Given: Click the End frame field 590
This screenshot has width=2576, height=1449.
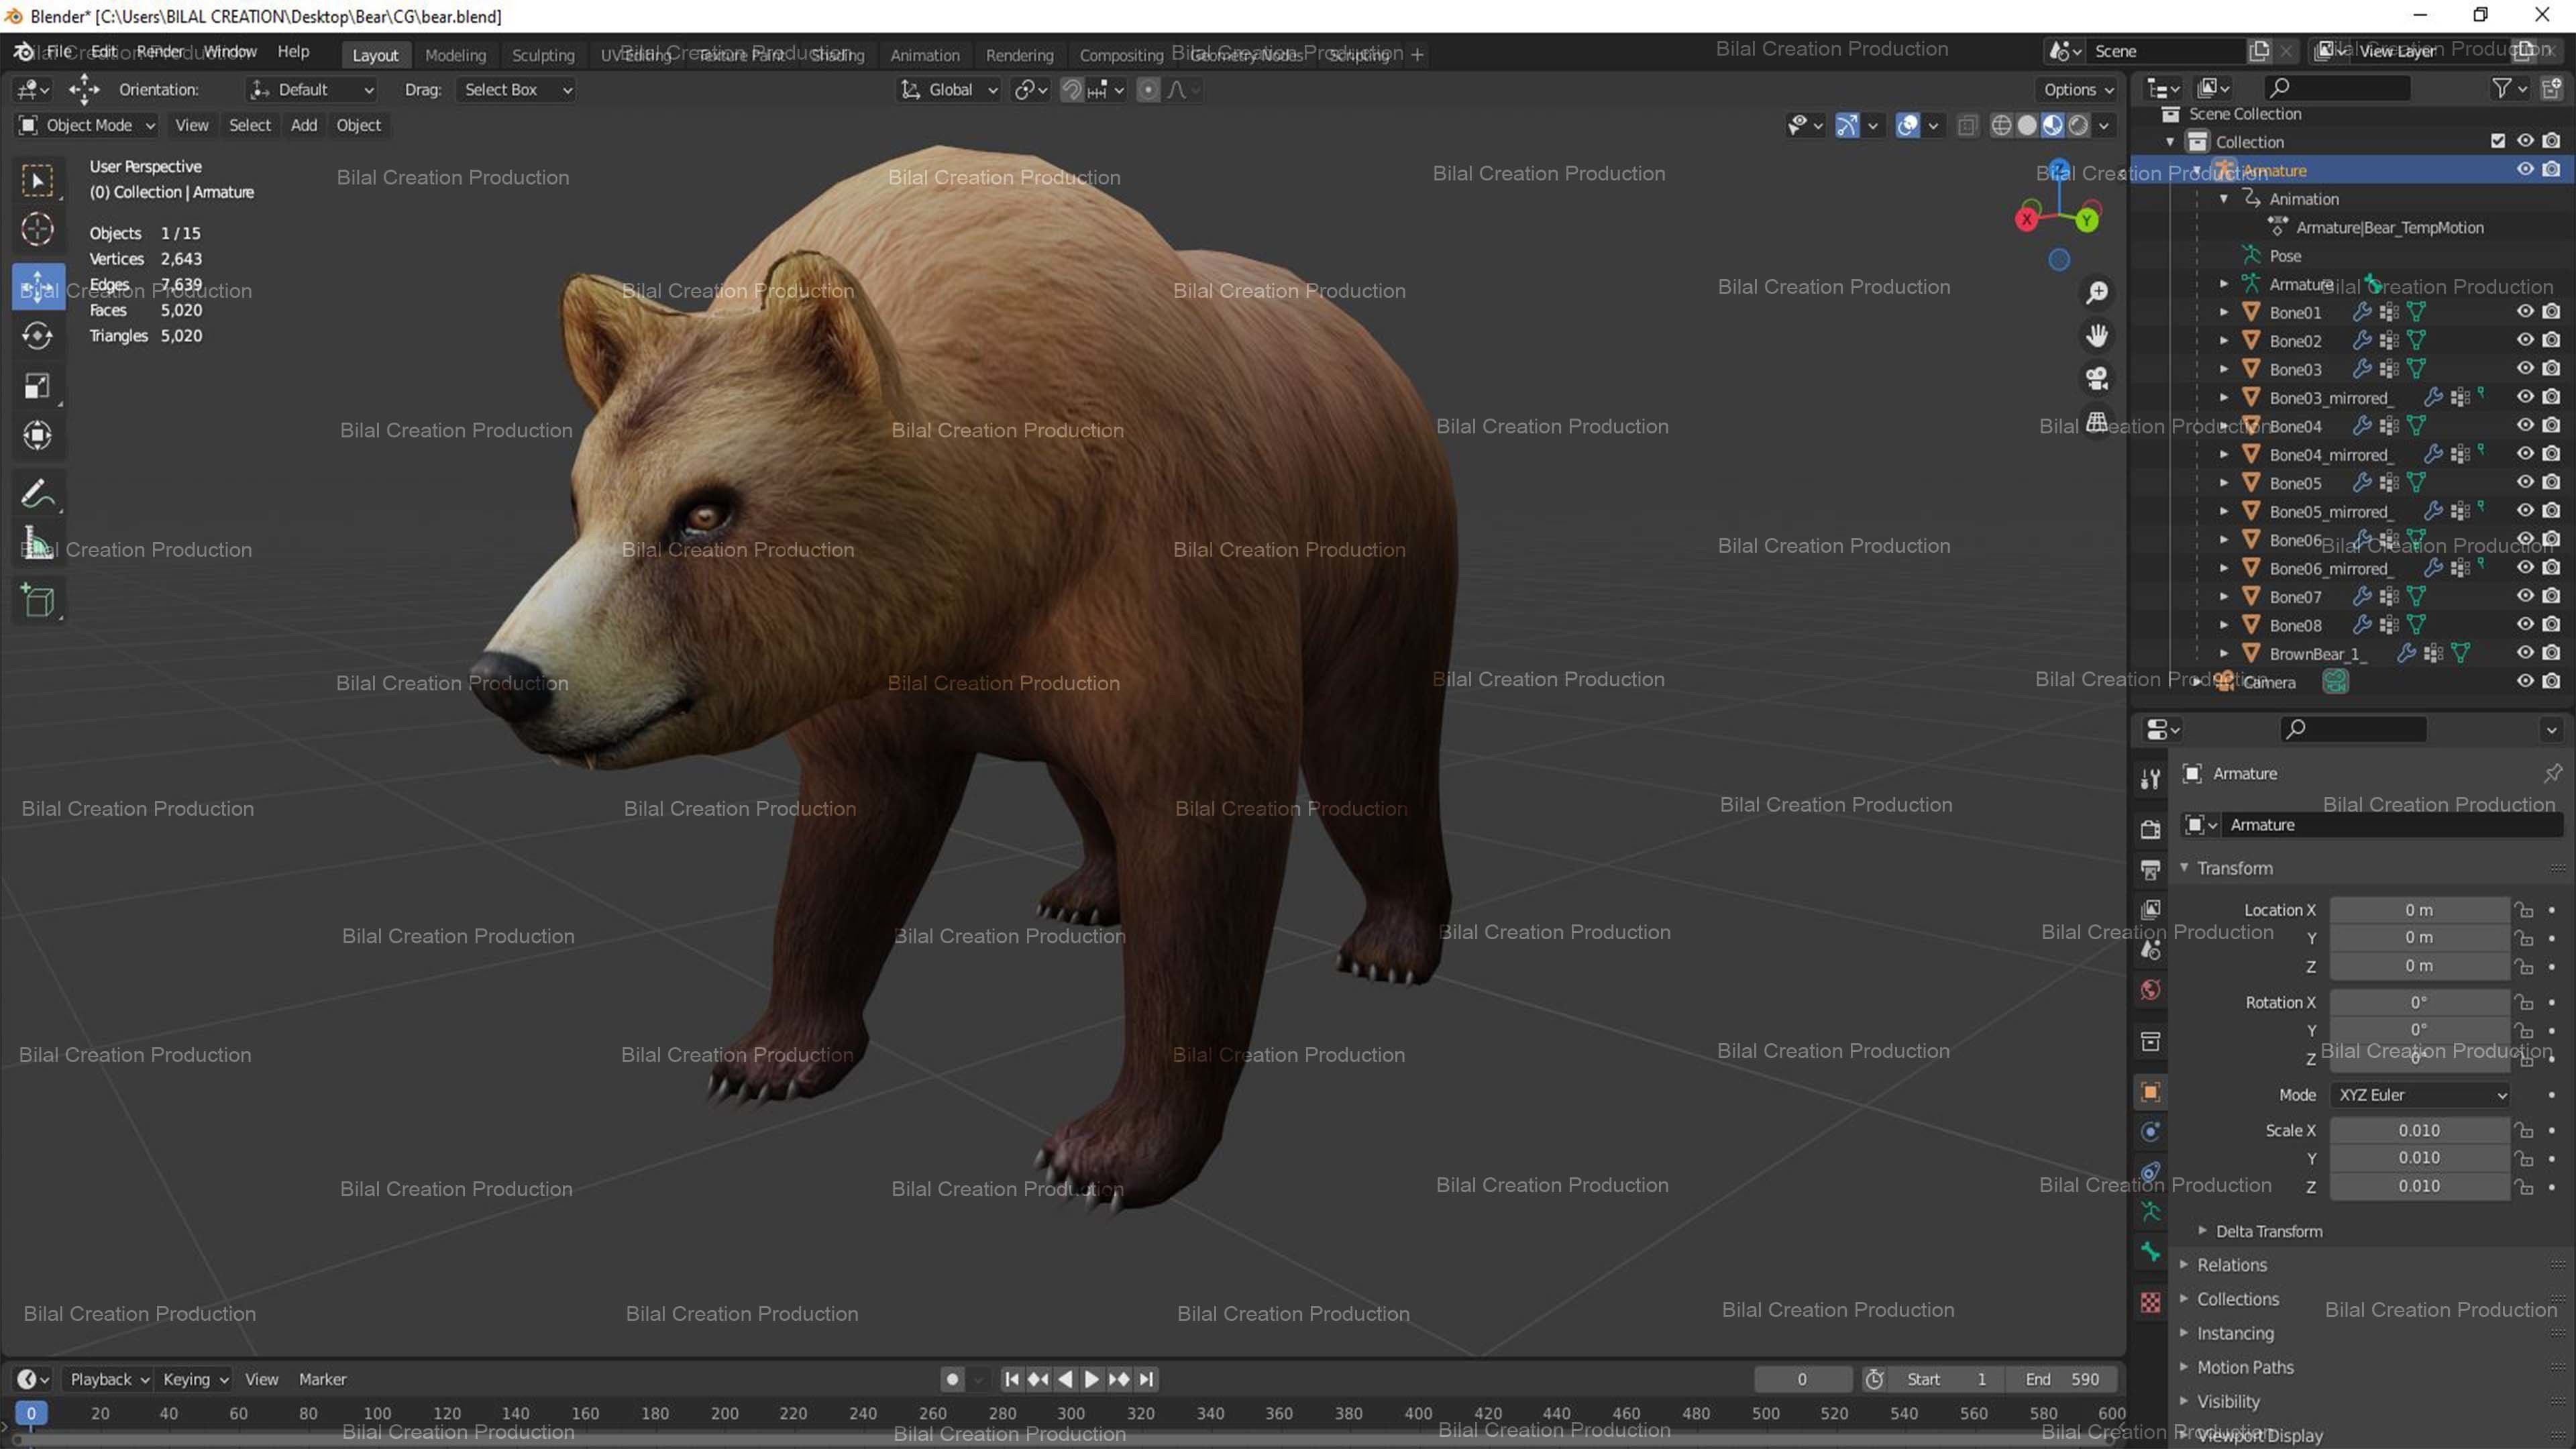Looking at the screenshot, I should point(2062,1379).
